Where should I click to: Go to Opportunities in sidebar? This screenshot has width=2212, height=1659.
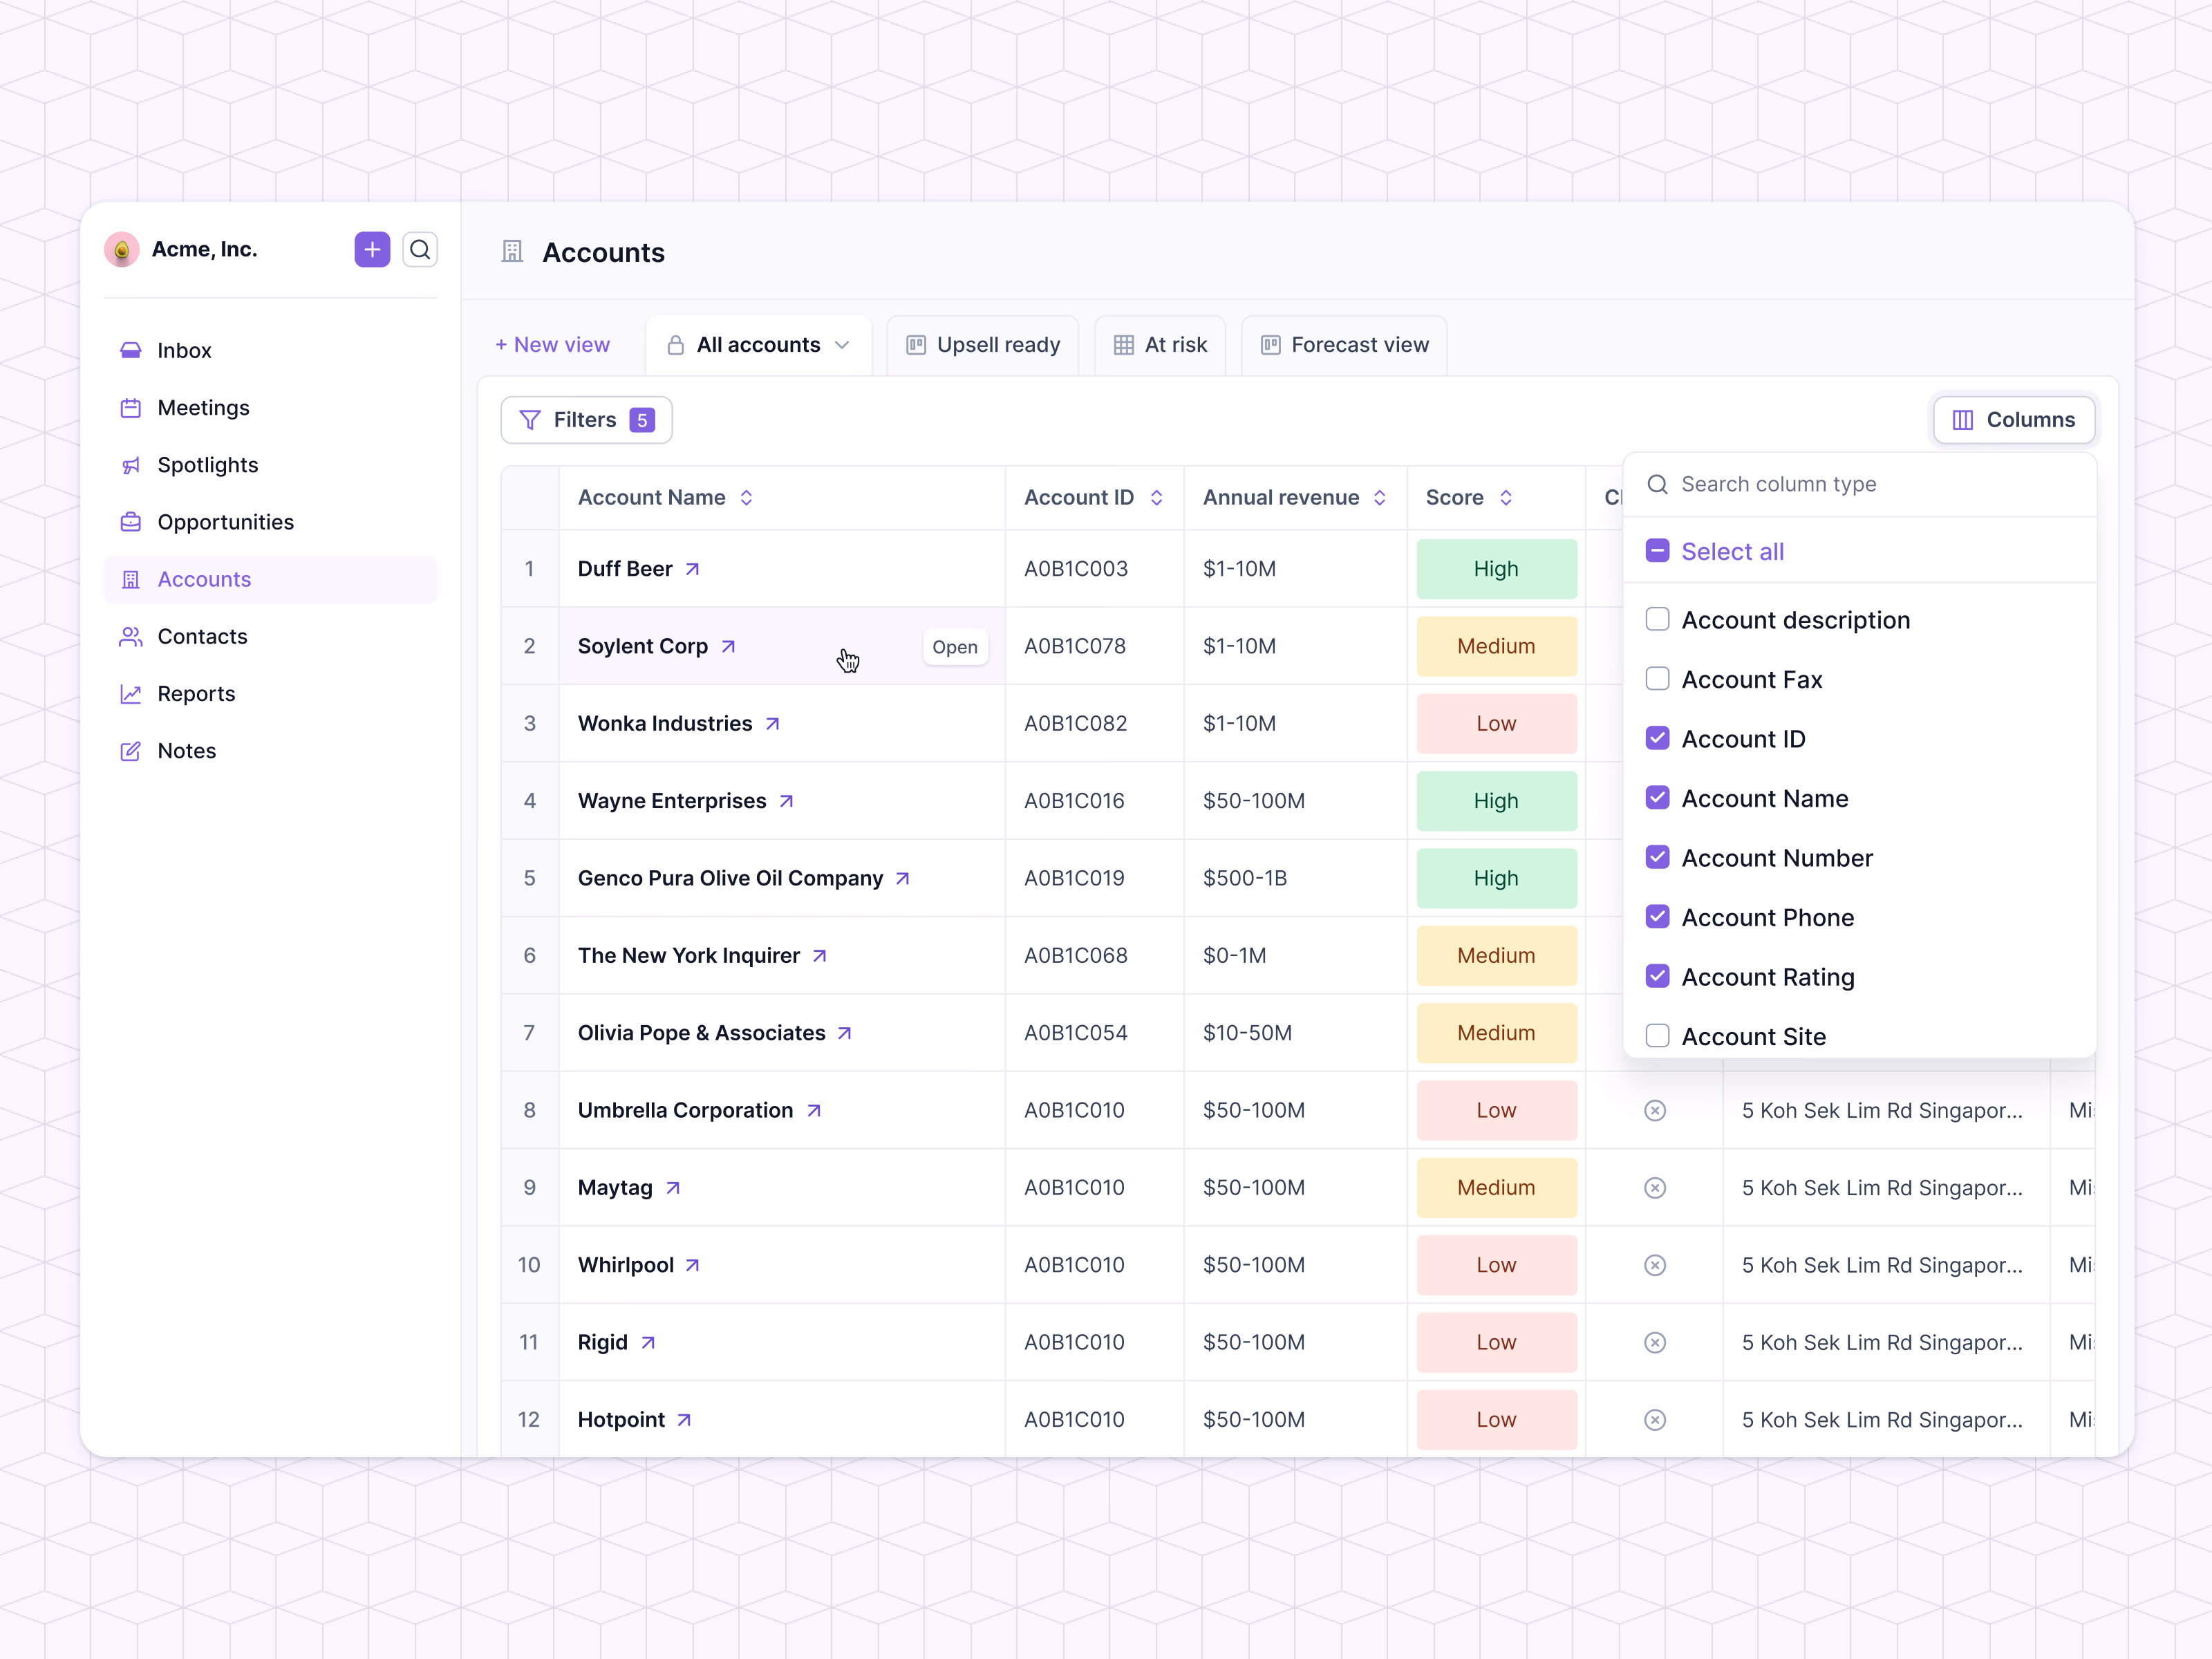[270, 522]
